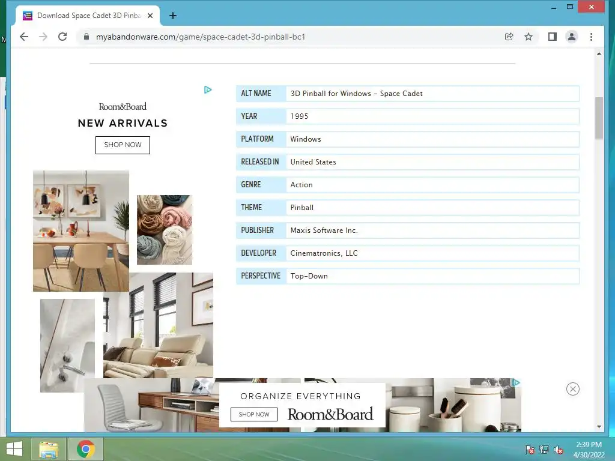Open the volume tray icon

[x=559, y=450]
